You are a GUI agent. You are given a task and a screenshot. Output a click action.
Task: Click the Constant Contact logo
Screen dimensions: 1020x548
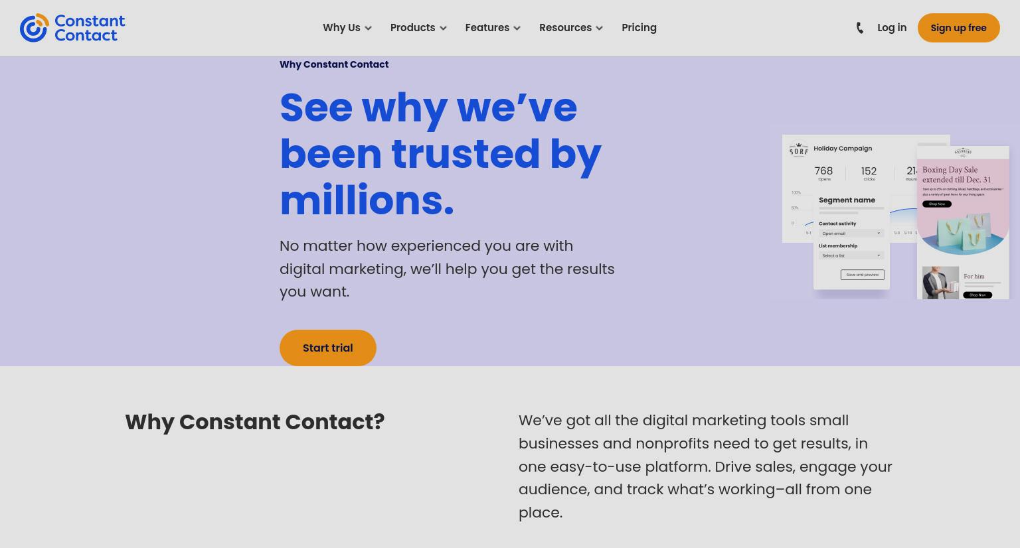pyautogui.click(x=72, y=28)
